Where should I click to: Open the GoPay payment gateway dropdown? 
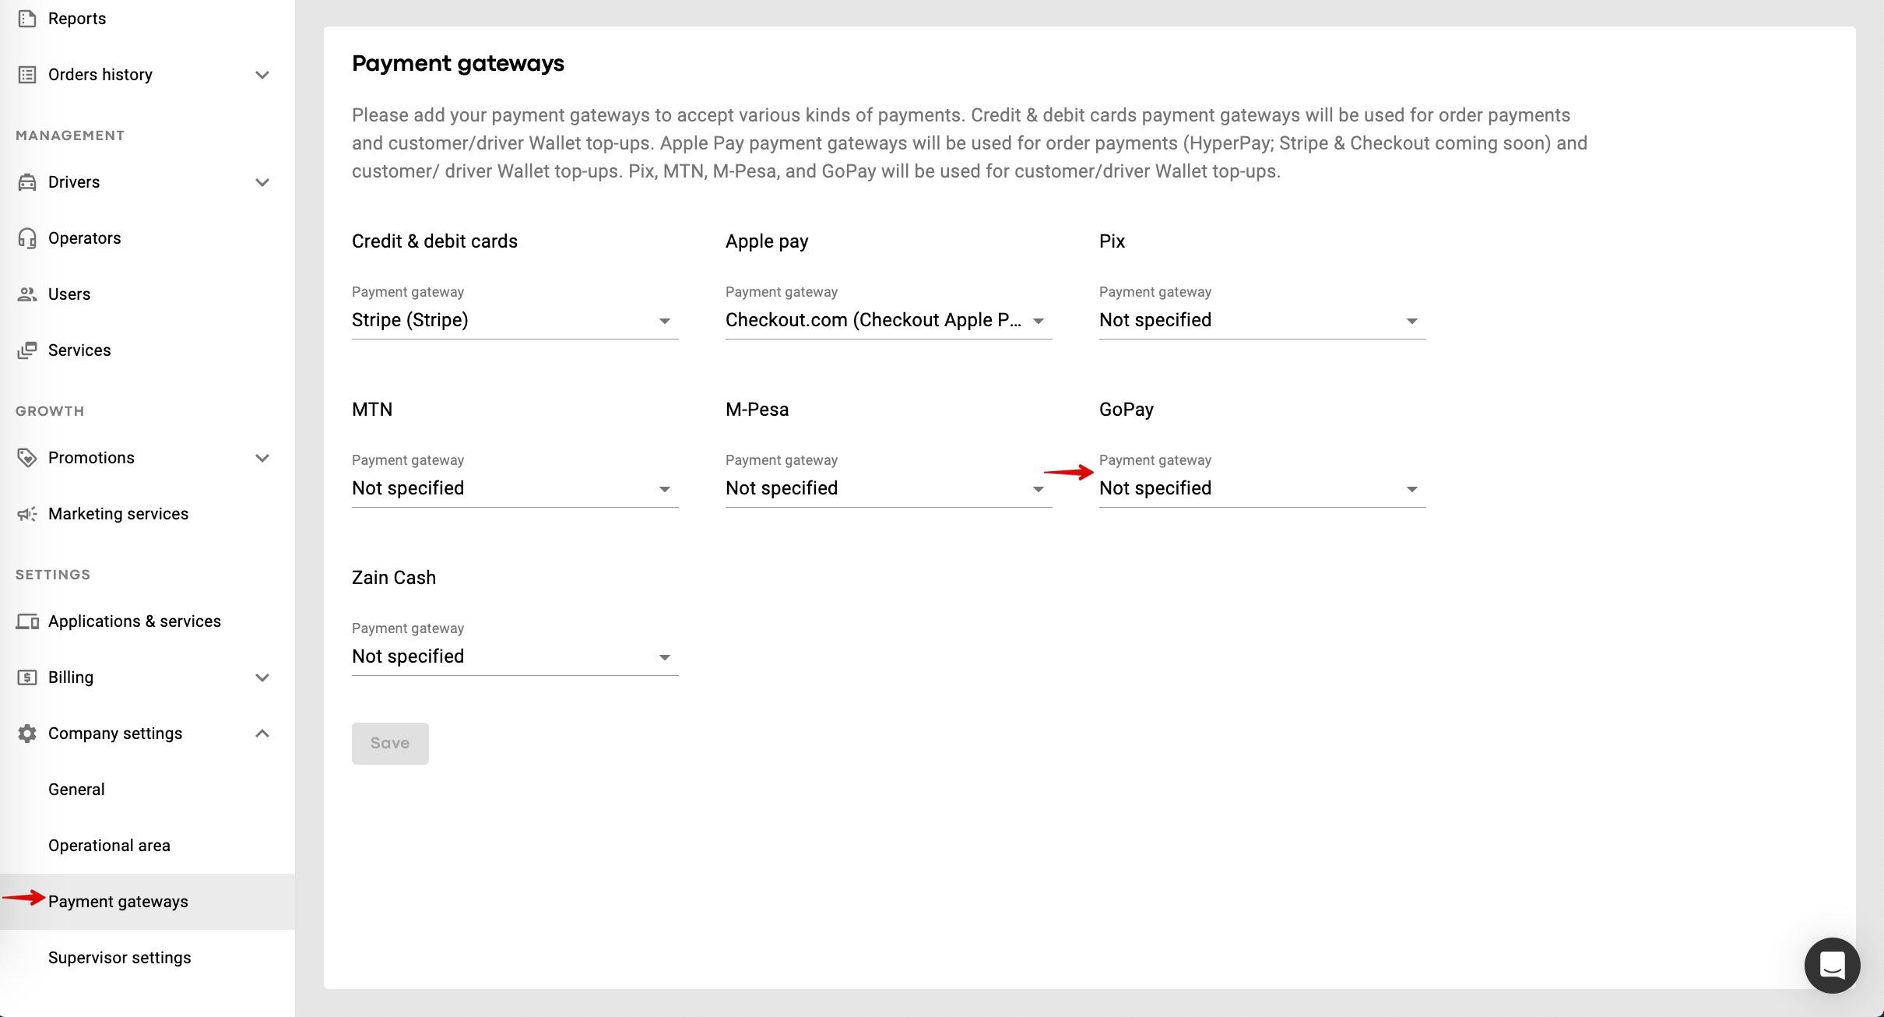1261,488
